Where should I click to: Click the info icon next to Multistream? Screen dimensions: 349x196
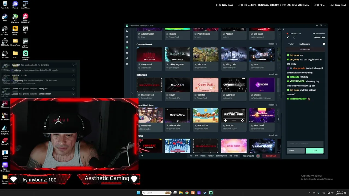(x=324, y=44)
